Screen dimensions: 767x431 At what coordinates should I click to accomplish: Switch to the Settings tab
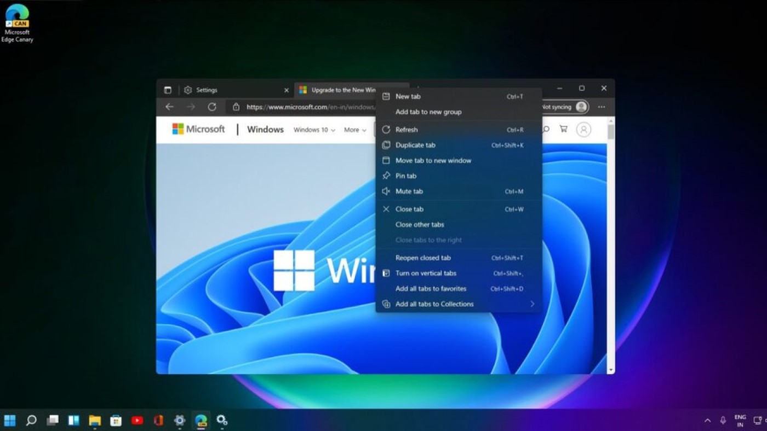coord(237,90)
